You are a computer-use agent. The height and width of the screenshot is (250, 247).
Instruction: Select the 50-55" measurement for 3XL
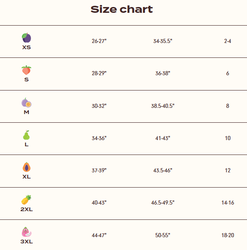[163, 235]
